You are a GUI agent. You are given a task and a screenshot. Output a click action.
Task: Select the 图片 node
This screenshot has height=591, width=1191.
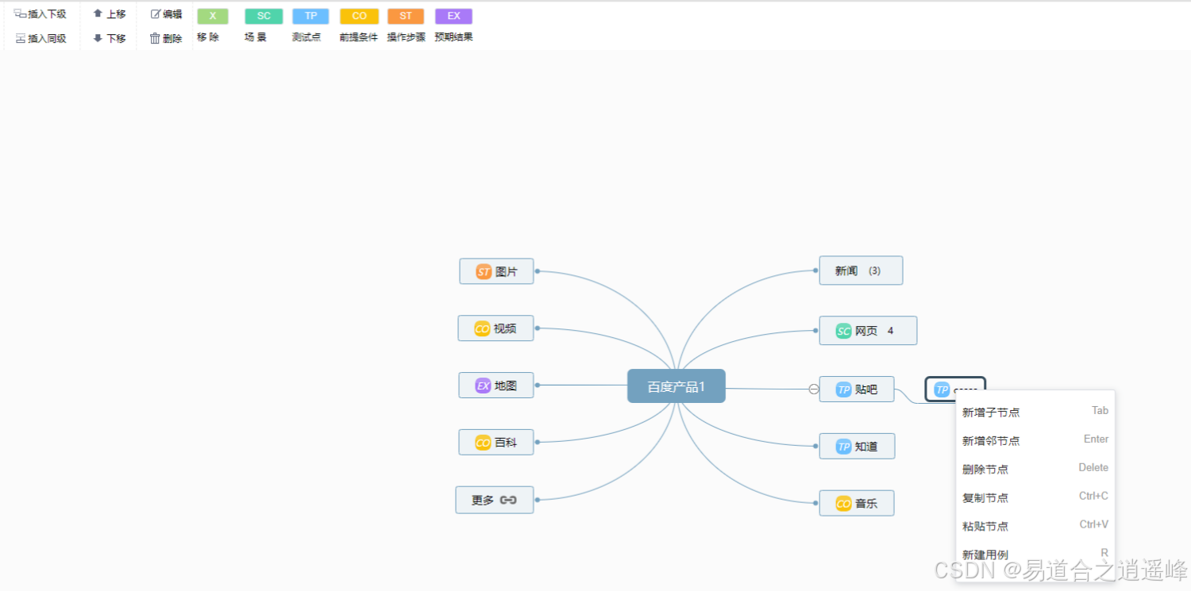[496, 271]
